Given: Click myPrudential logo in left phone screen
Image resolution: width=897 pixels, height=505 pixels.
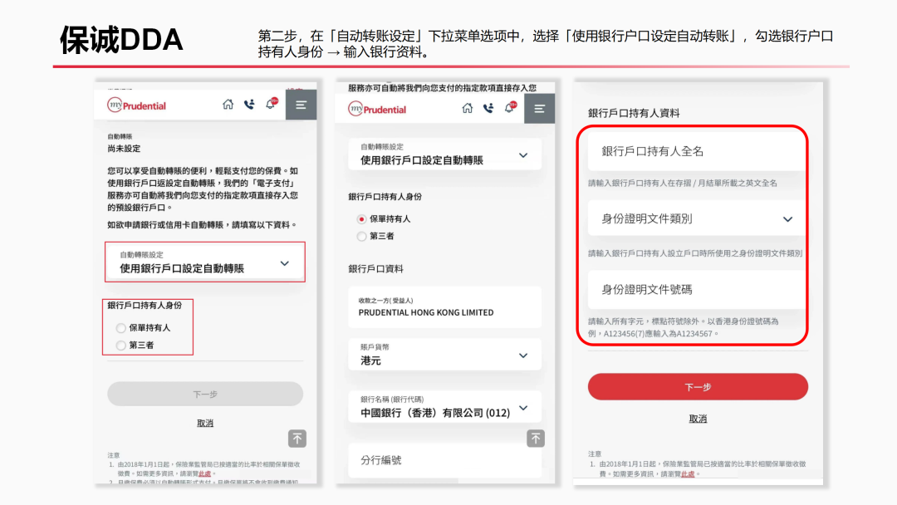Looking at the screenshot, I should click(x=137, y=105).
